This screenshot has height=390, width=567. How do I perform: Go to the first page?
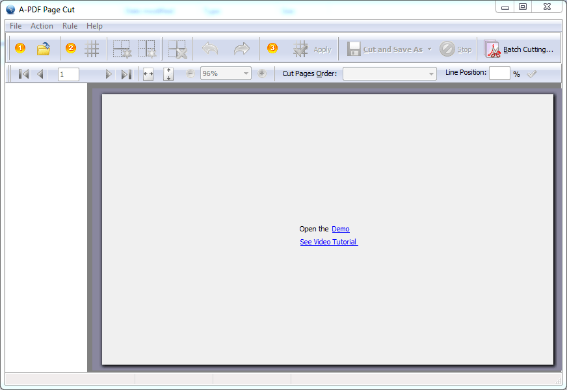[23, 74]
